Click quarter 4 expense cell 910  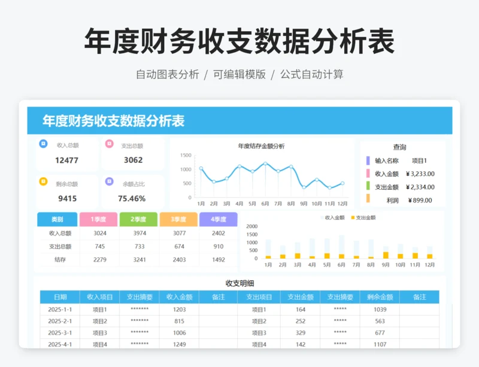[219, 246]
